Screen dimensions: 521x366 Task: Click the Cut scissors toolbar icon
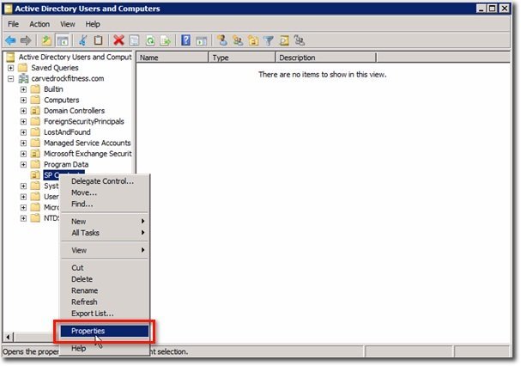pos(82,40)
